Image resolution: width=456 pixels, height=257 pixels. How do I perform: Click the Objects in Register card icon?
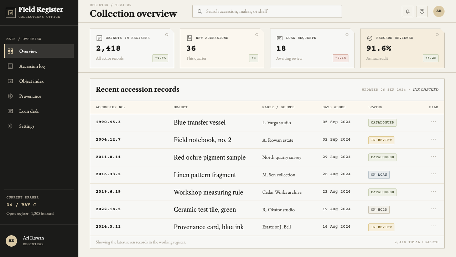(x=99, y=38)
